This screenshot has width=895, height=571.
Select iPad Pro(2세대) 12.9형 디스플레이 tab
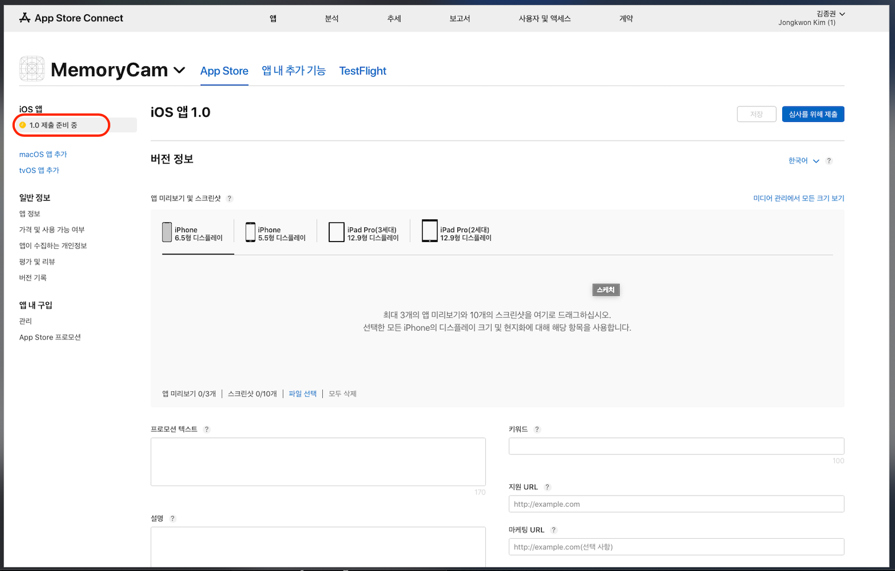[457, 233]
